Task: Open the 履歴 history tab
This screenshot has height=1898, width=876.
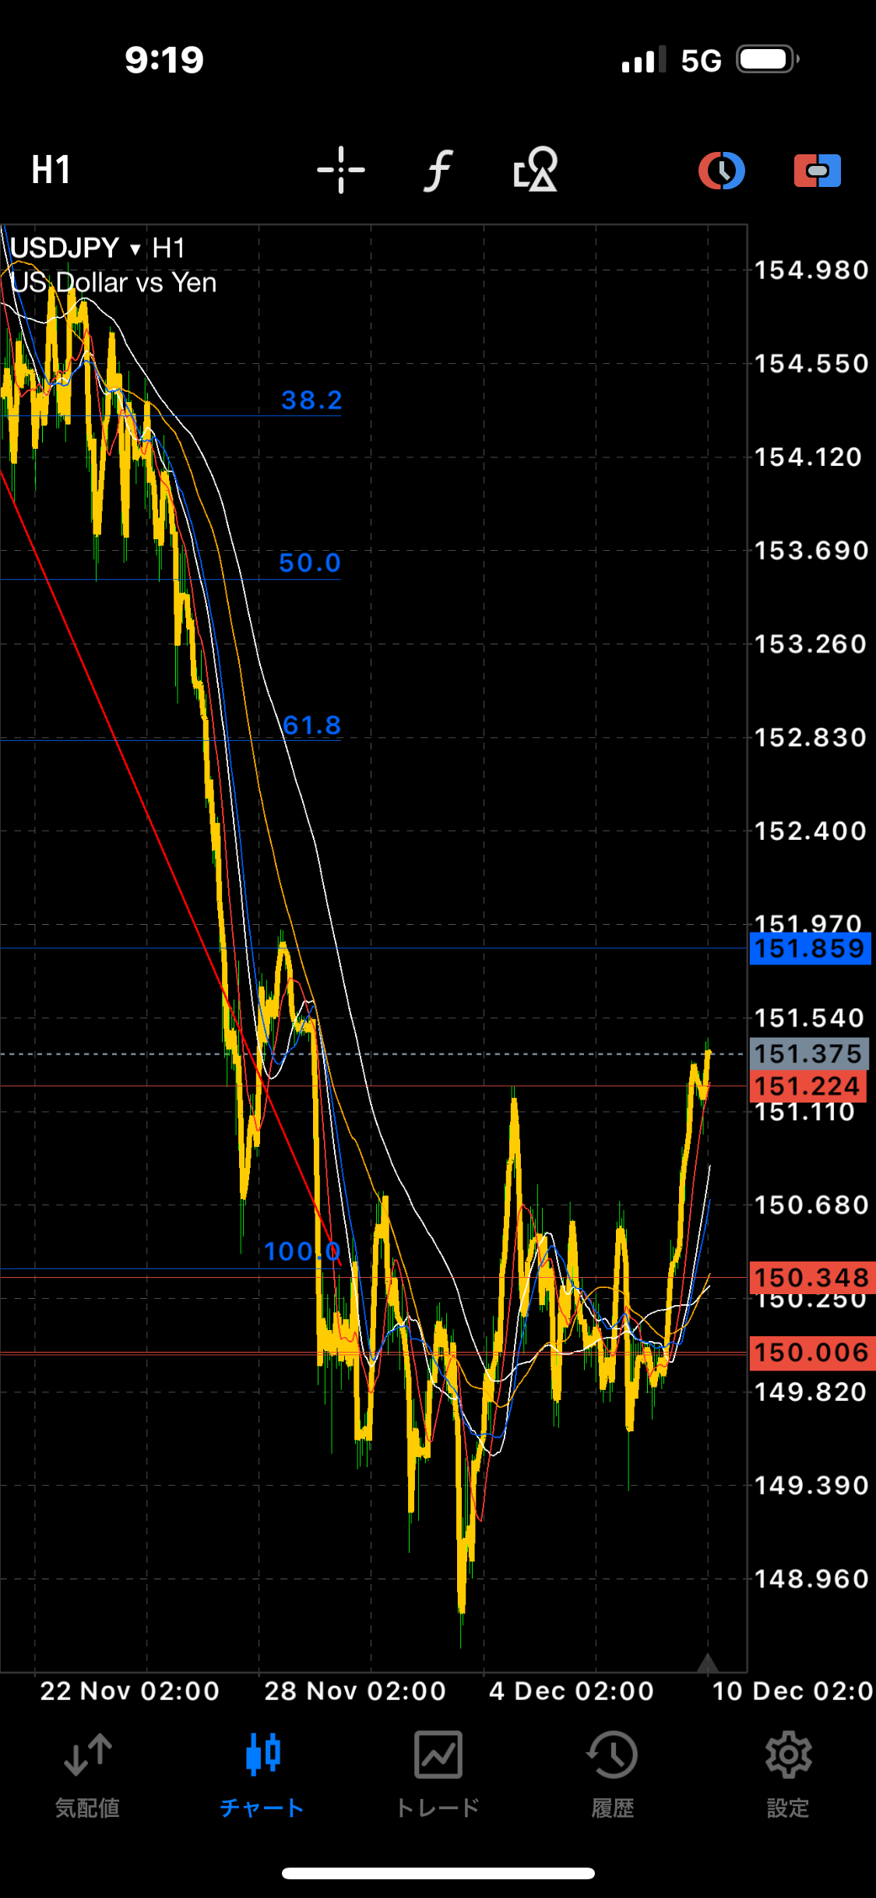Action: pyautogui.click(x=613, y=1776)
